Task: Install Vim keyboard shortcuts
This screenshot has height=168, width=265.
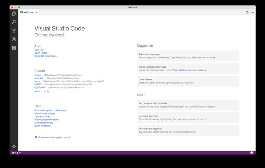Action: point(175,70)
